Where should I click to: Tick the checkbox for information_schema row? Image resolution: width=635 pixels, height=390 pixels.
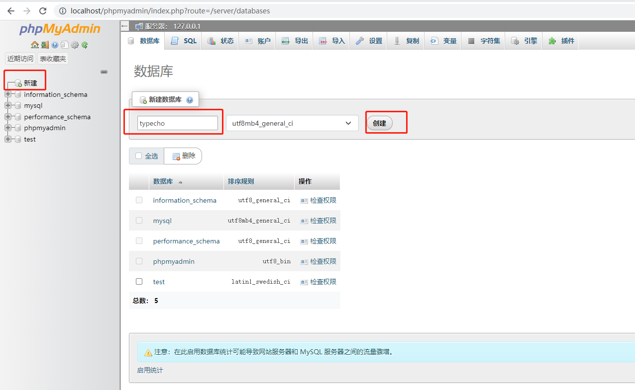(139, 200)
